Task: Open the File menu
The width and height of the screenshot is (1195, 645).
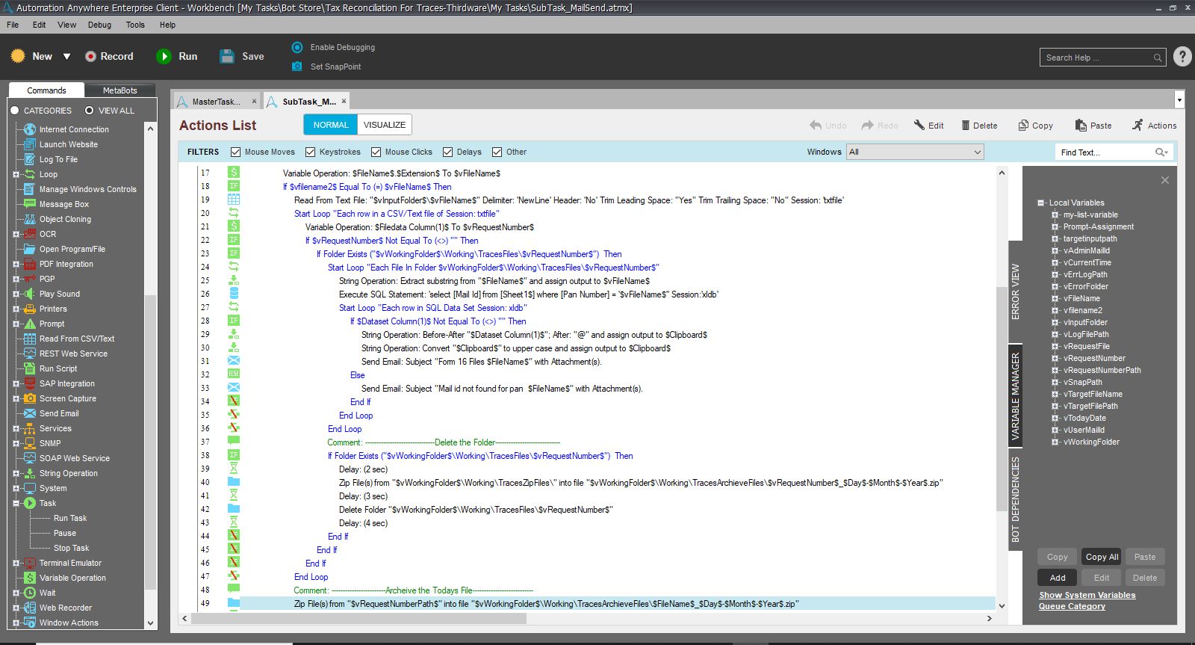Action: pos(13,25)
